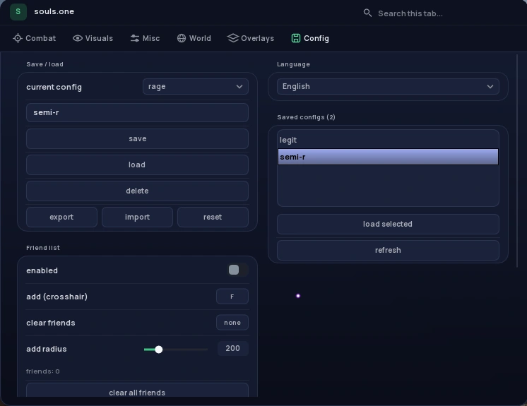
Task: Go to the Misc tab
Action: pos(146,38)
